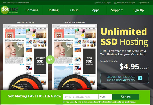Screen dimensions: 153x105
Task: Click the I/O Speed (Without SSD) gauge
Action: (x=26, y=83)
